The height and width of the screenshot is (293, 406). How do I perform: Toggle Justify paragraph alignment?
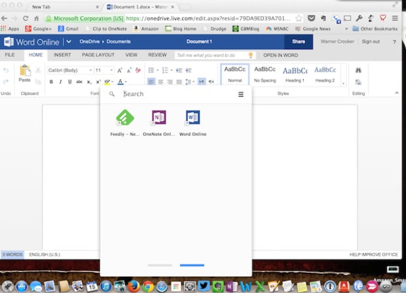coord(179,82)
